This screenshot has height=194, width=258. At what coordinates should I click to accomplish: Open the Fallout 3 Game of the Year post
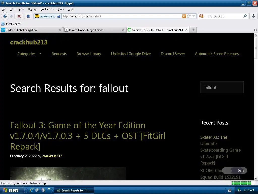(x=87, y=136)
